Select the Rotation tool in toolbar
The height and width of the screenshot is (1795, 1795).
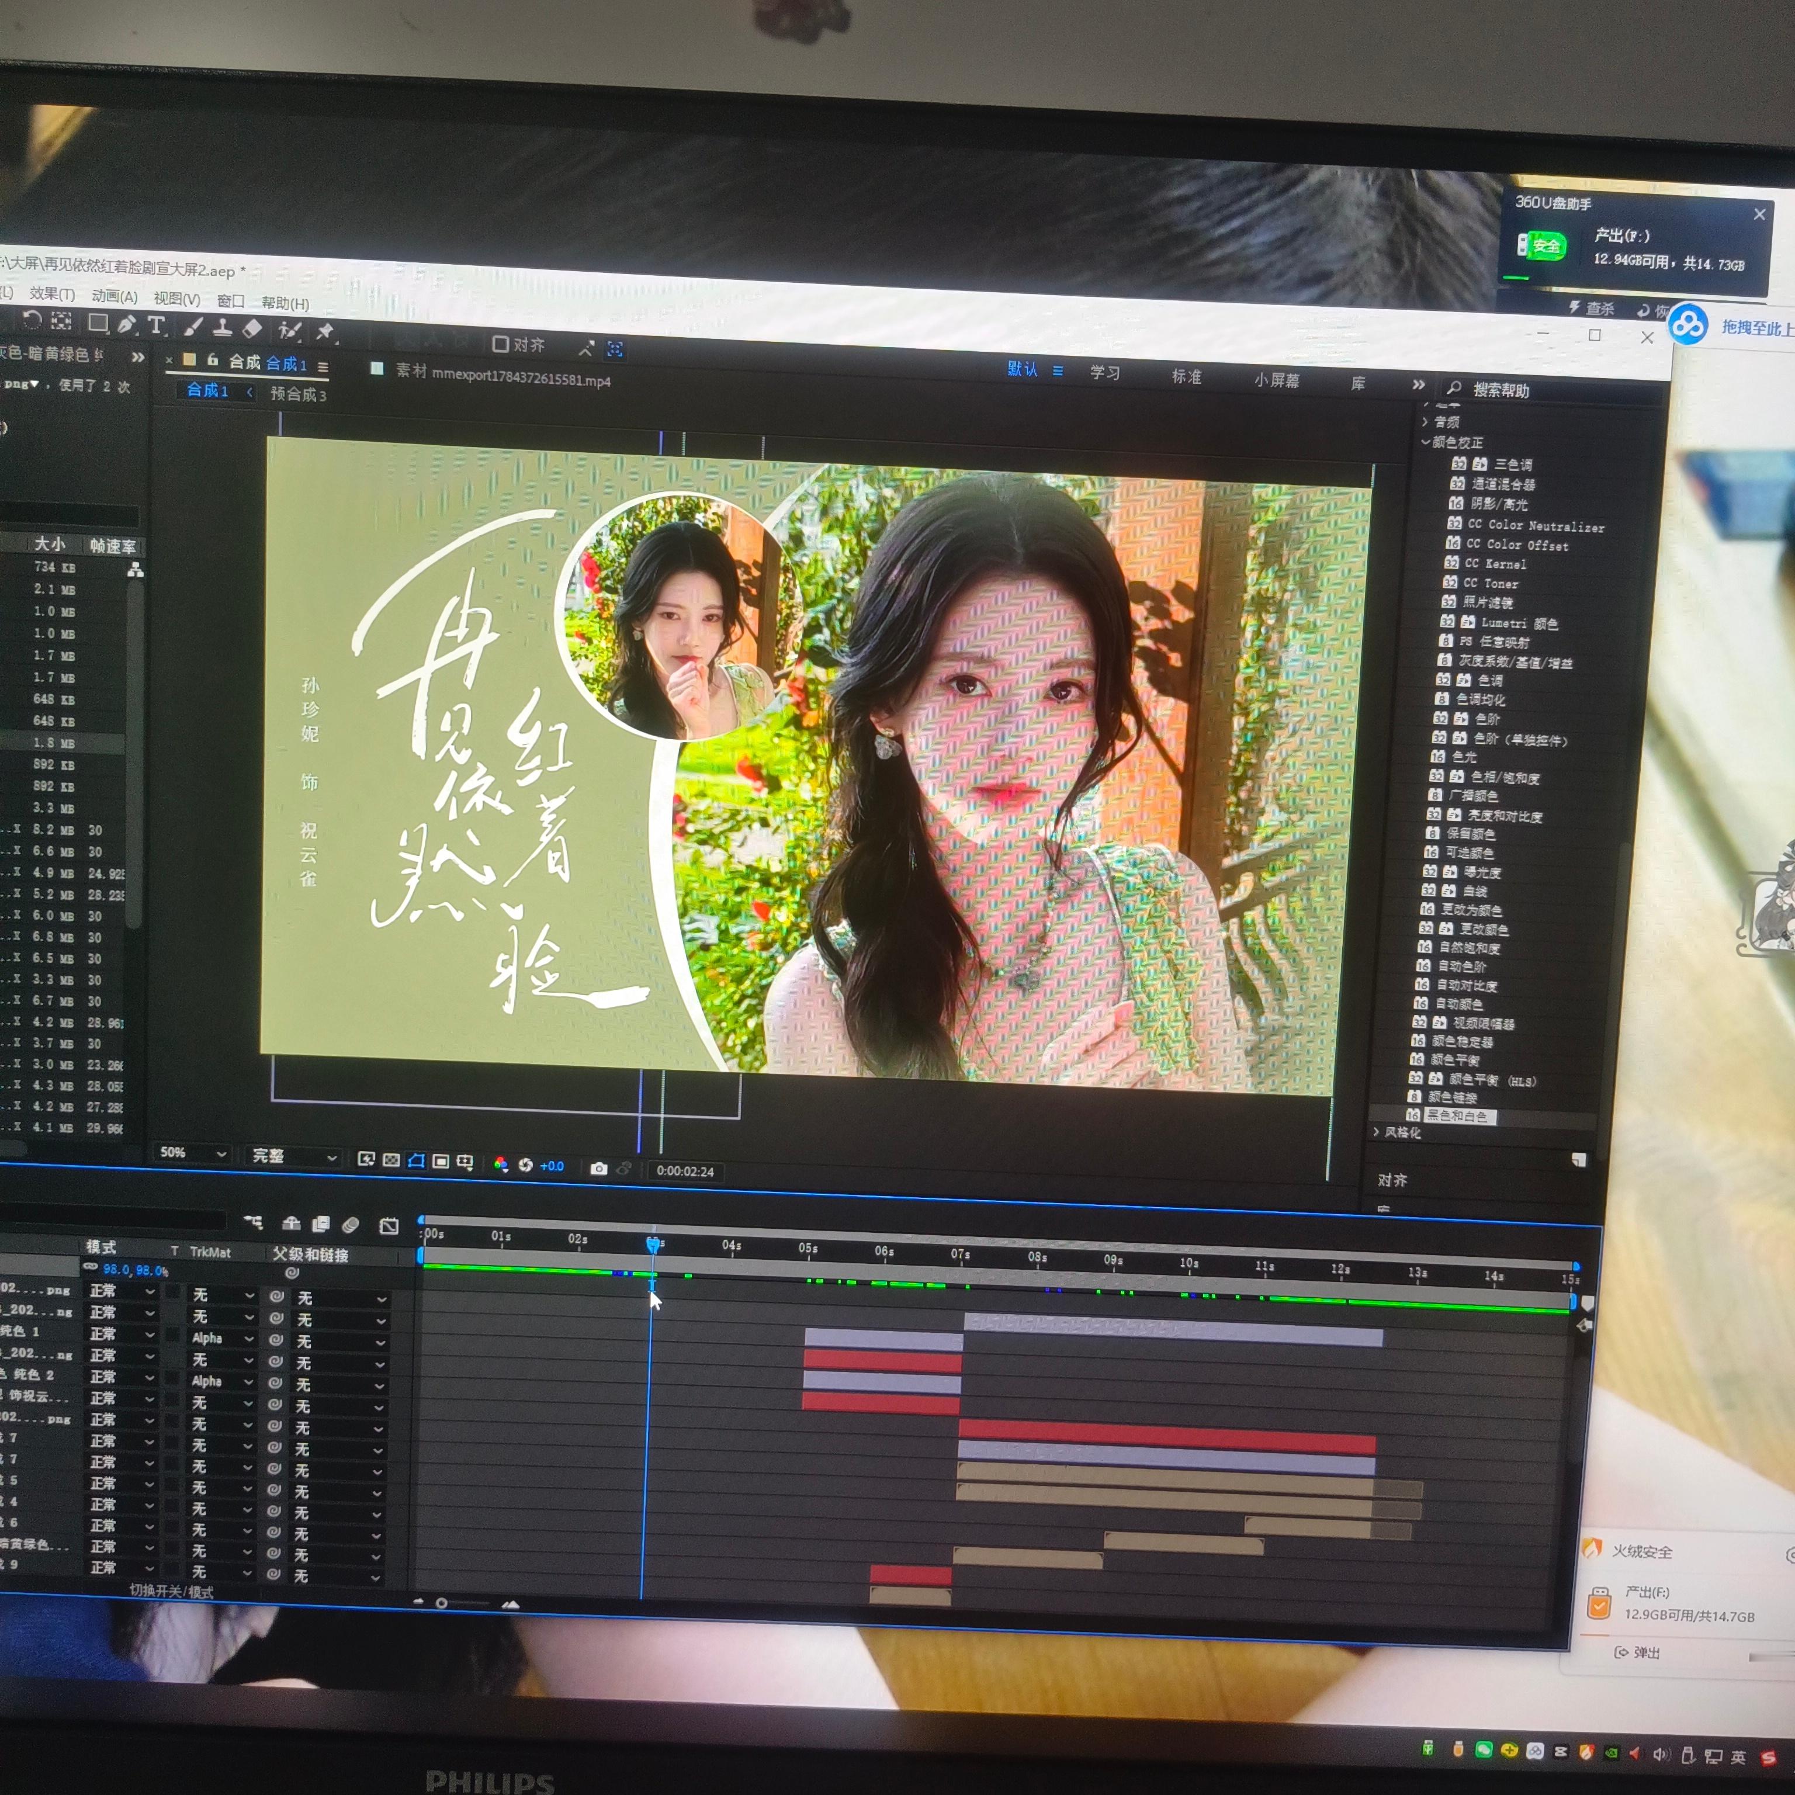coord(32,321)
